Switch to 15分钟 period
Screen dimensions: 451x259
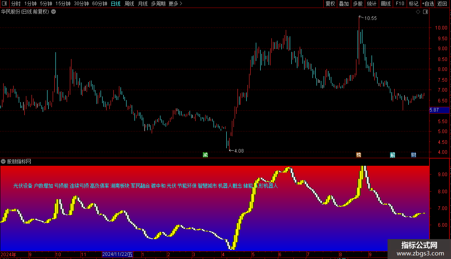click(63, 4)
